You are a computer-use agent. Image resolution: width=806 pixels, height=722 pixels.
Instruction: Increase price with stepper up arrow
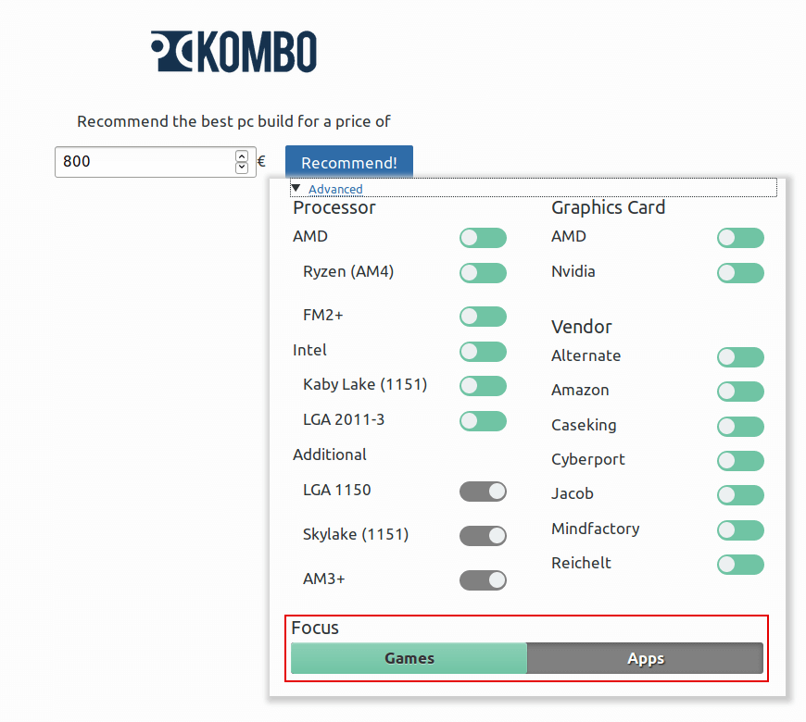pyautogui.click(x=242, y=156)
